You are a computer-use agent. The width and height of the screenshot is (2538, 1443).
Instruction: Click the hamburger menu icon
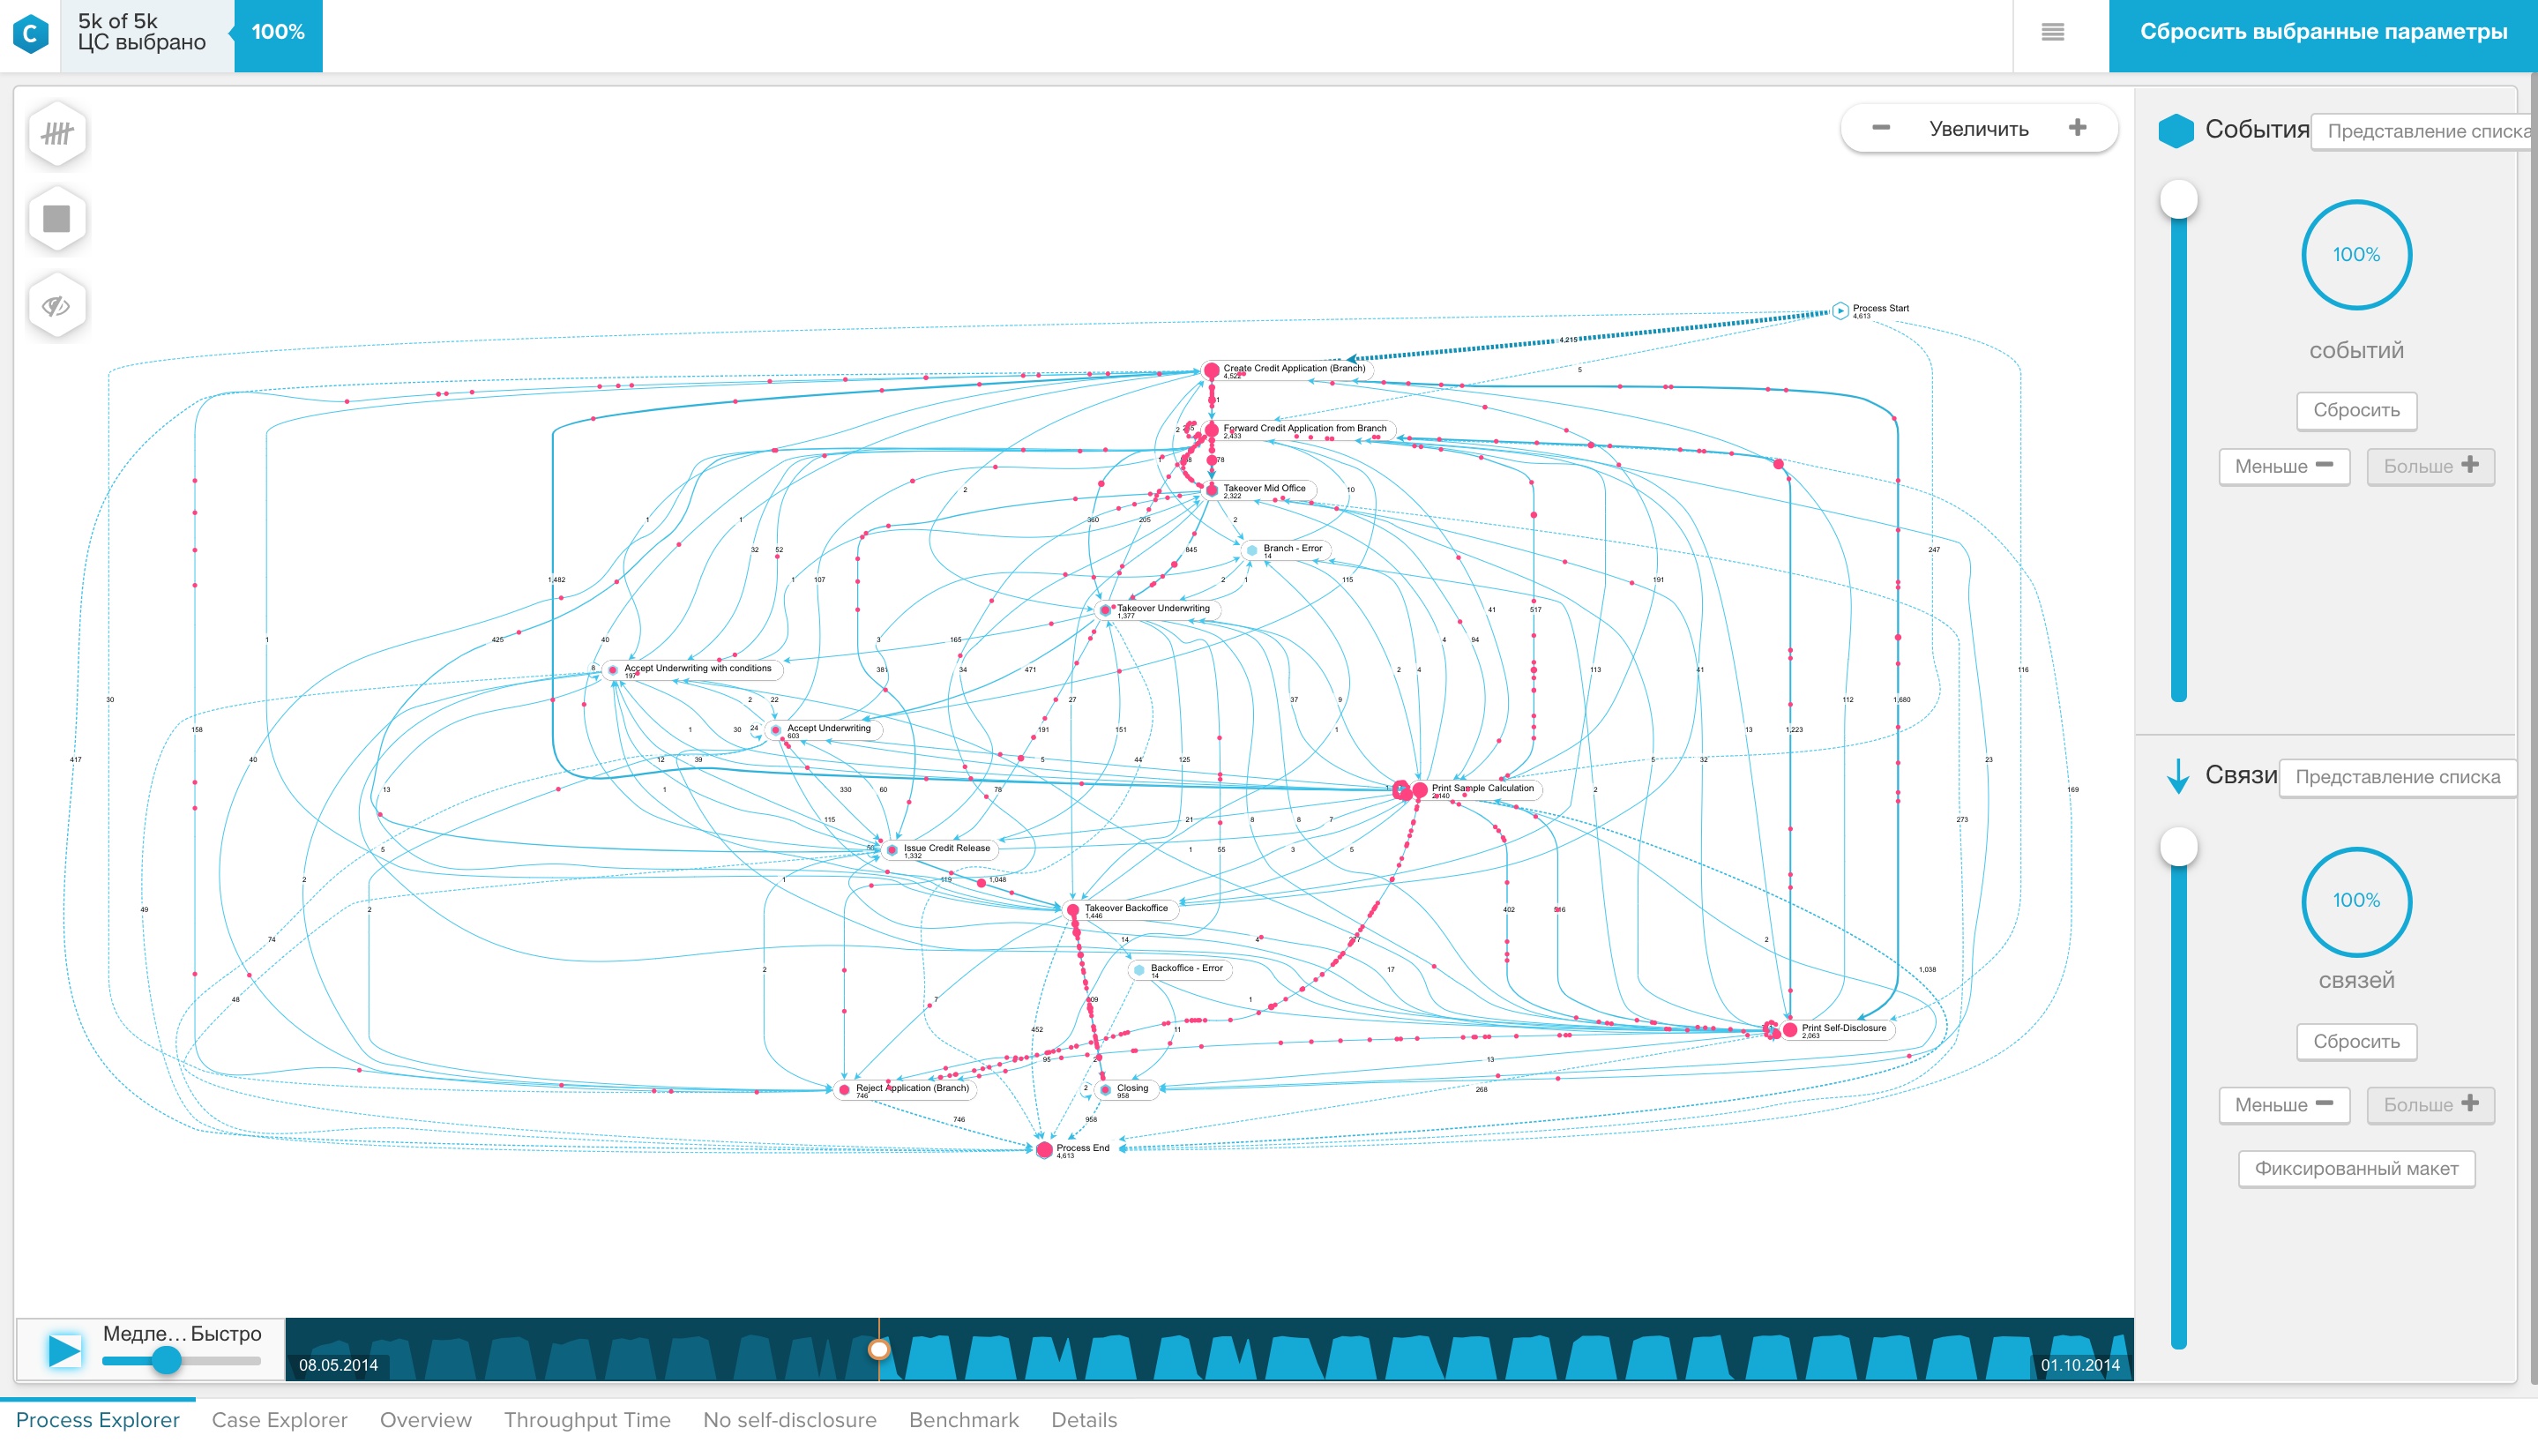coord(2053,32)
